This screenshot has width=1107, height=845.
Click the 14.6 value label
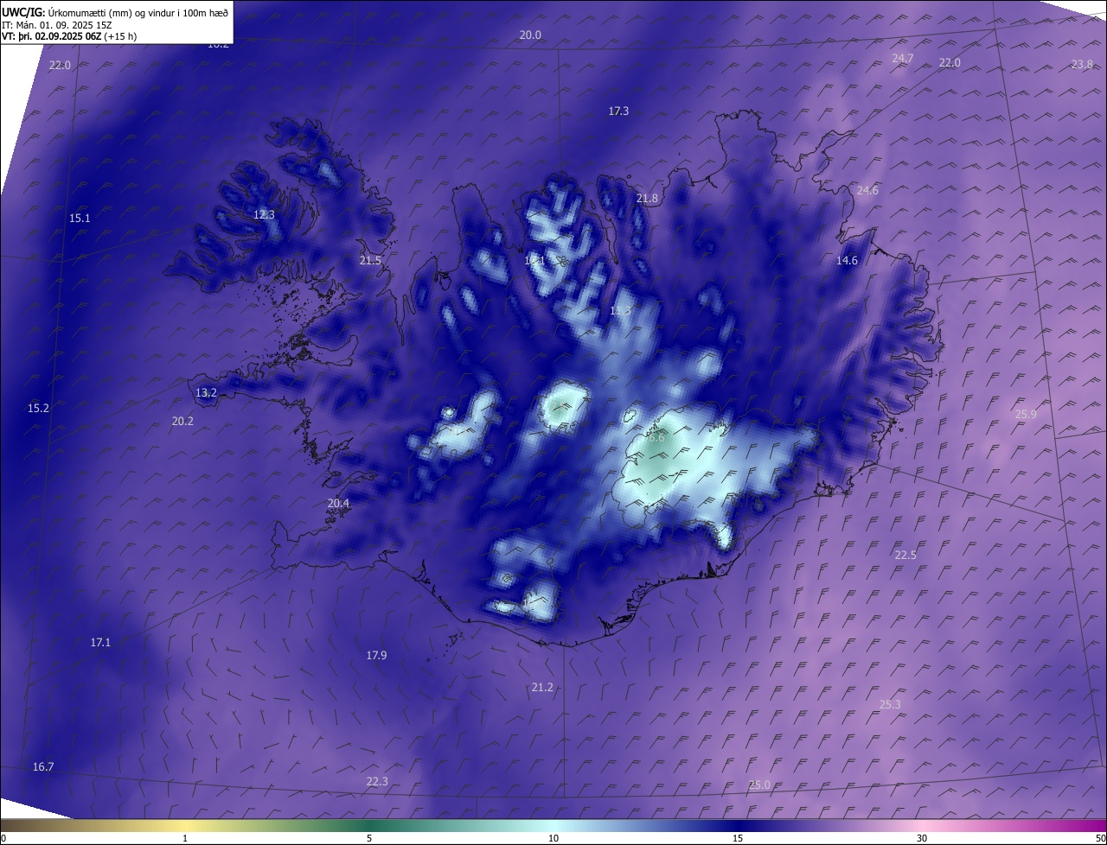coord(847,261)
